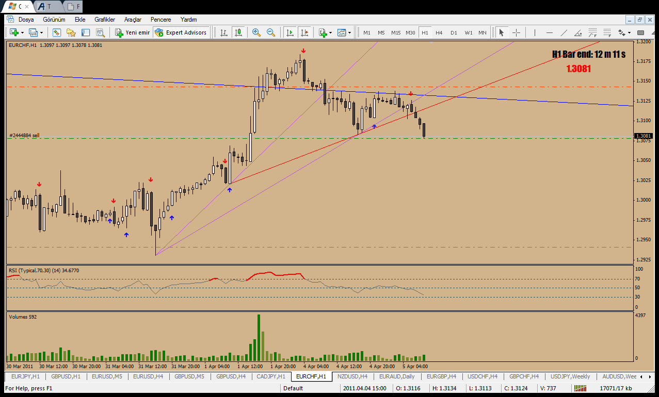Select the Trendline drawing tool
This screenshot has height=397, width=659.
pyautogui.click(x=565, y=32)
